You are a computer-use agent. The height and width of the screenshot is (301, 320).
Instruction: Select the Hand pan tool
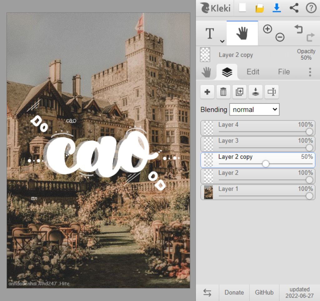242,33
